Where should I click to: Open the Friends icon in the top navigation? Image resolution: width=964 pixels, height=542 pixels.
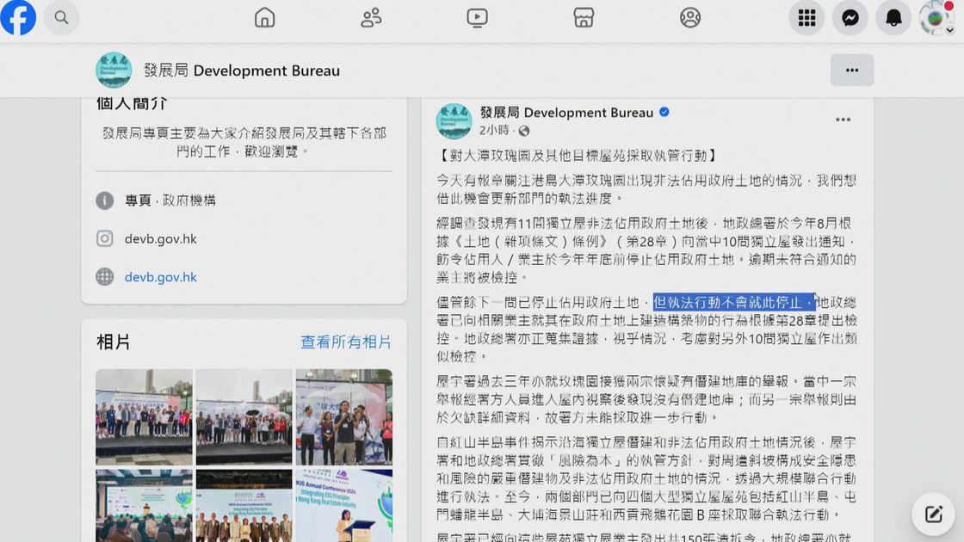(370, 18)
